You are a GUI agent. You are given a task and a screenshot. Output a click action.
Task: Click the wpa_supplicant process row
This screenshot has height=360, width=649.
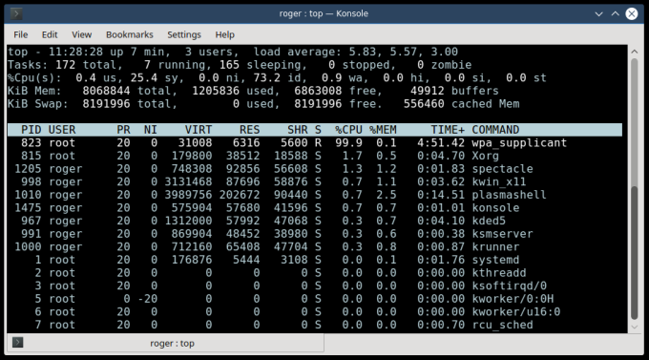[315, 143]
